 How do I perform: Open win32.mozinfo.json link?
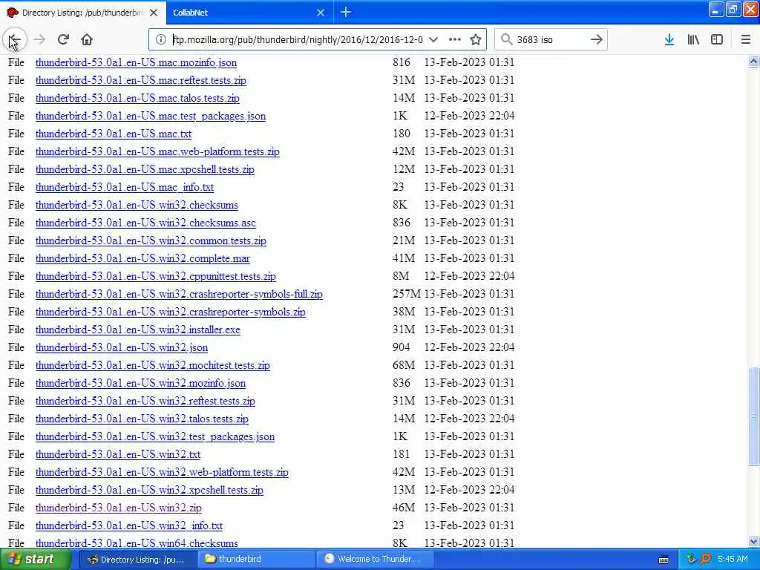140,384
